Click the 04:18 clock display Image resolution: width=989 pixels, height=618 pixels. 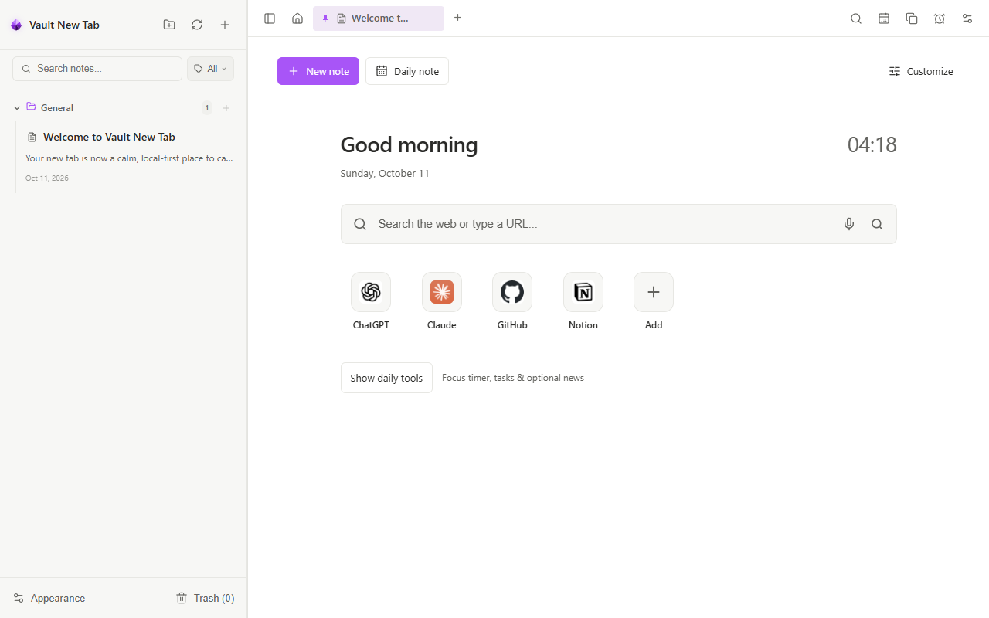point(872,144)
